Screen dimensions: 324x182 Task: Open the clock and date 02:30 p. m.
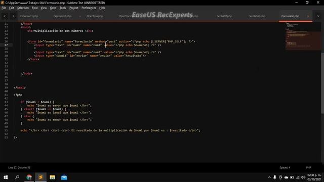pos(314,177)
